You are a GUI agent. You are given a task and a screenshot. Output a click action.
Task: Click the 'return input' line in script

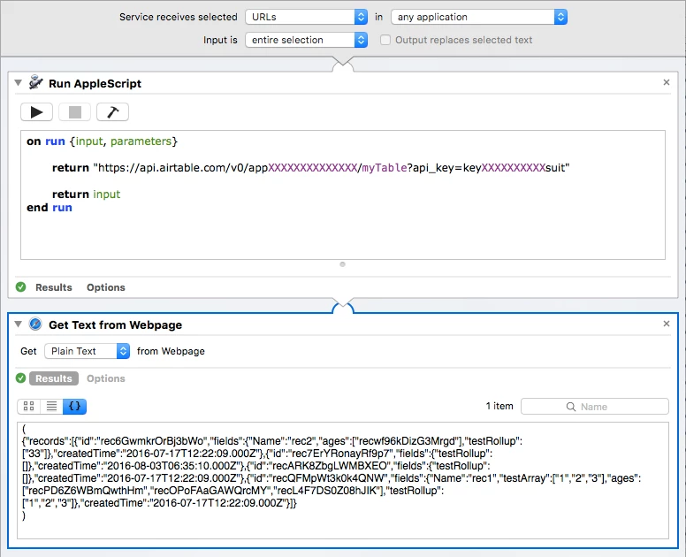[86, 195]
